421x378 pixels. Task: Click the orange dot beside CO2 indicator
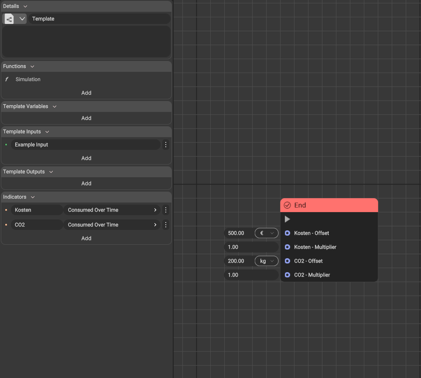pos(6,225)
